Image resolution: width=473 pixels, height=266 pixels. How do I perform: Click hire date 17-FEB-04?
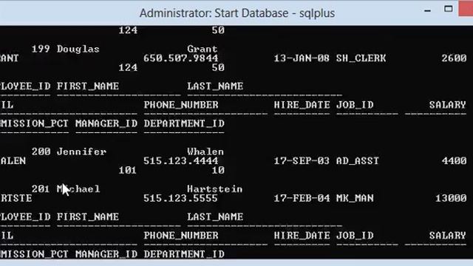pyautogui.click(x=302, y=198)
